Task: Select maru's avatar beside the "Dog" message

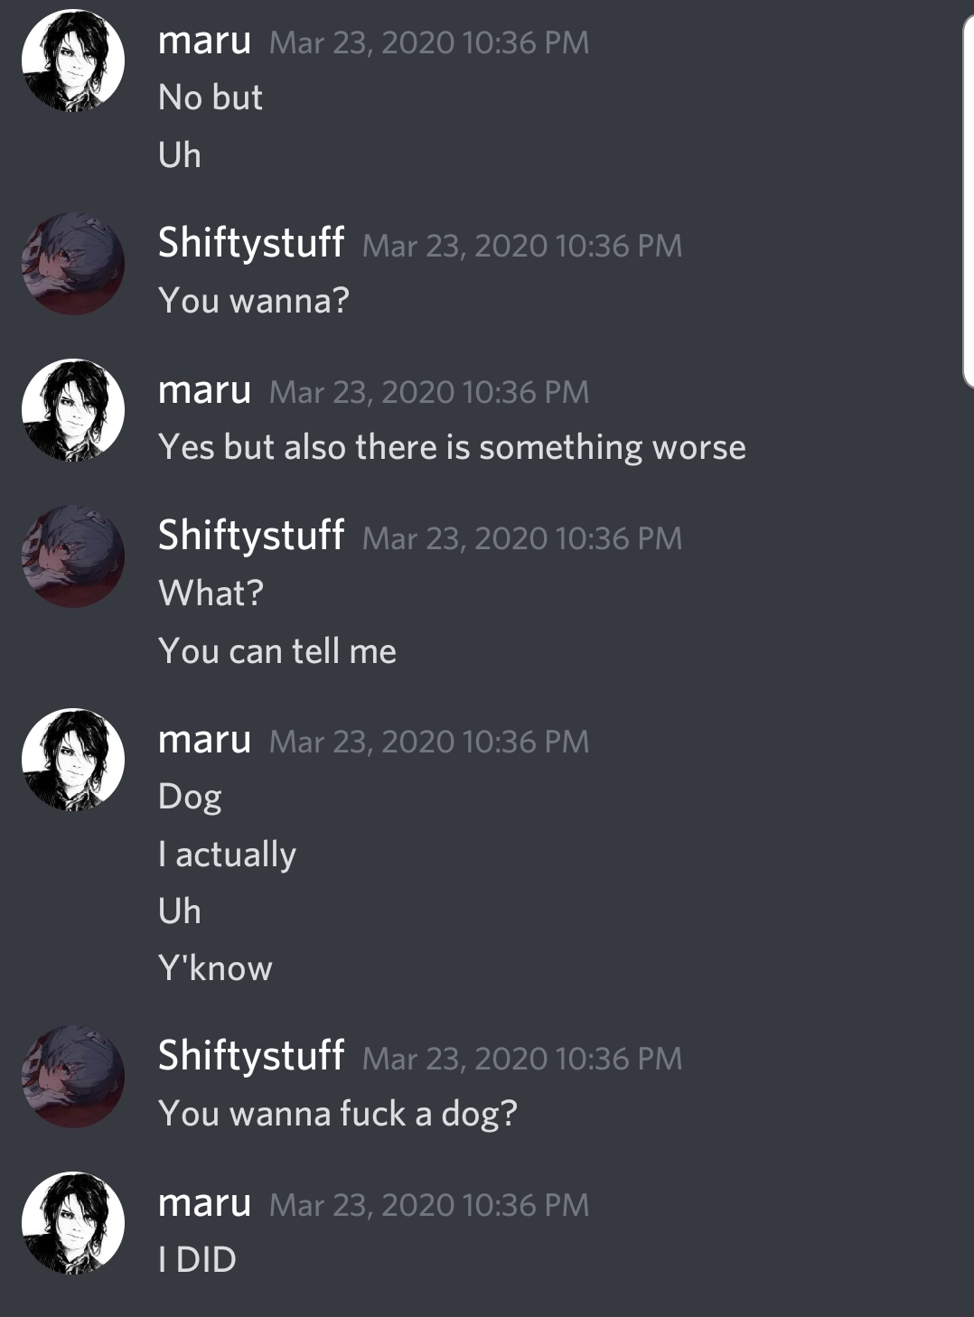Action: [x=73, y=760]
